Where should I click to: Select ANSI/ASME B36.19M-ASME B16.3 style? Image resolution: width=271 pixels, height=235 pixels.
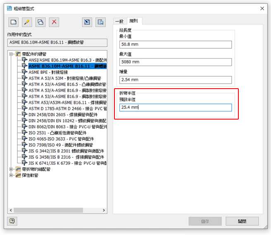pos(68,60)
